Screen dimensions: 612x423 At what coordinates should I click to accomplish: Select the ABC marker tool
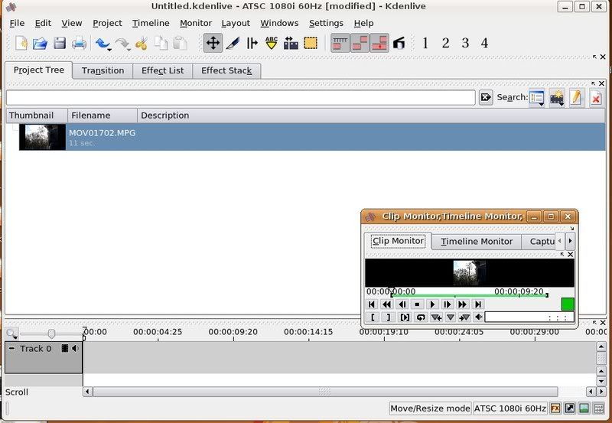(272, 43)
